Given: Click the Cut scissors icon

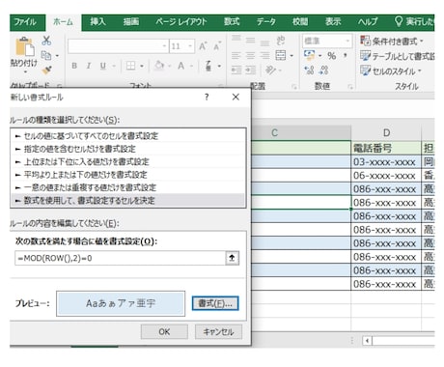Looking at the screenshot, I should click(x=46, y=41).
